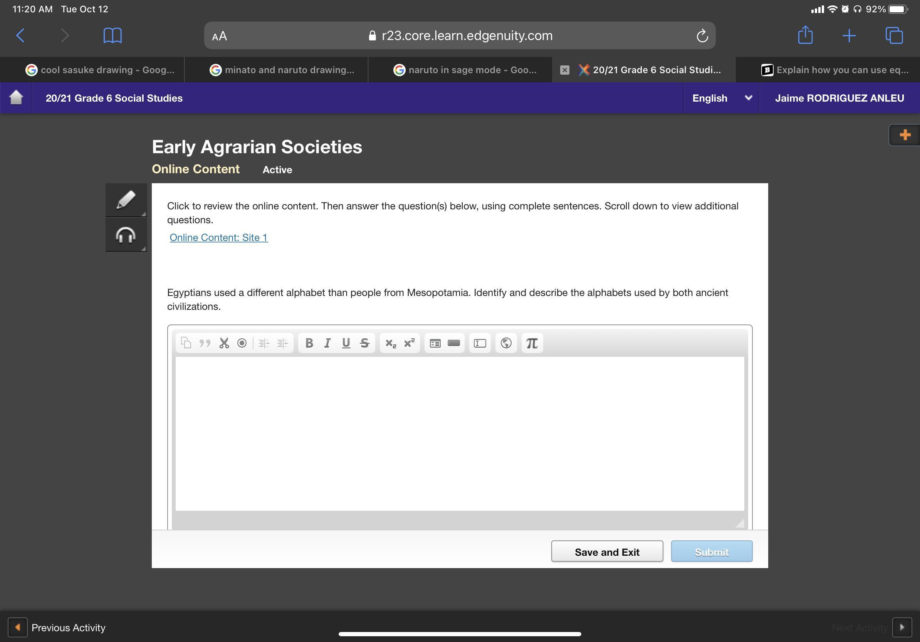Image resolution: width=920 pixels, height=642 pixels.
Task: Insert equation with the pi icon
Action: pos(532,343)
